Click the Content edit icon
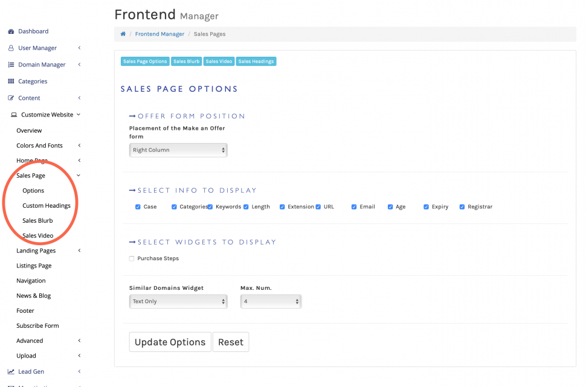Viewport: 586px width, 387px height. click(11, 98)
